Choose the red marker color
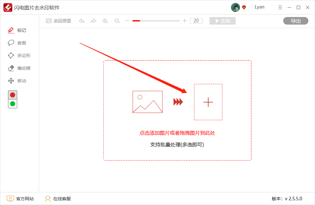 13,95
